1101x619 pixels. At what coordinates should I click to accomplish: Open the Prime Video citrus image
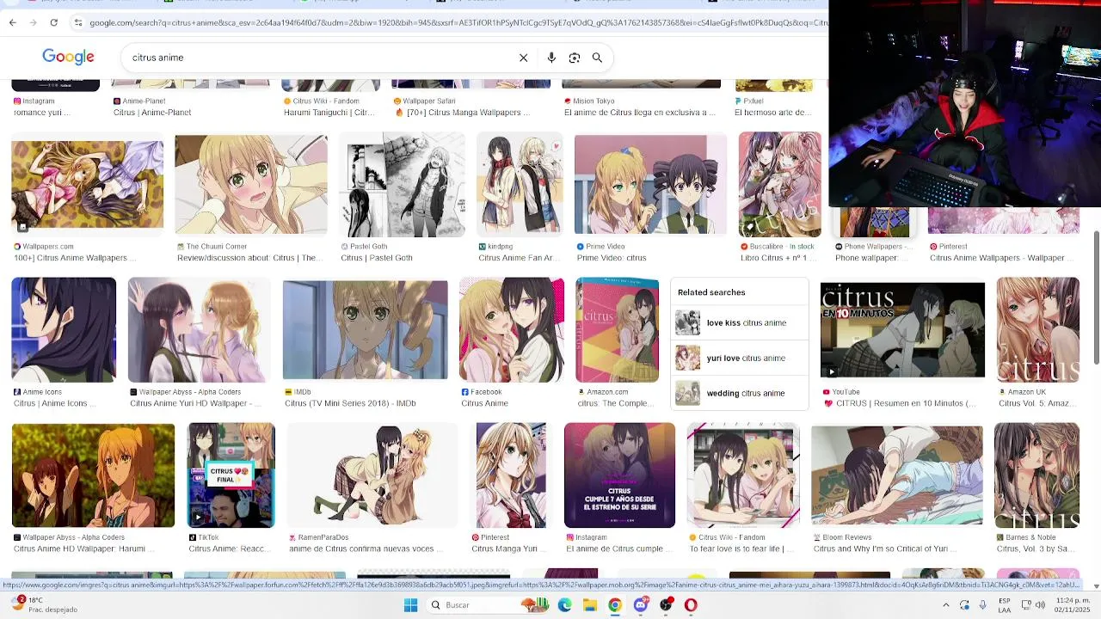tap(650, 184)
